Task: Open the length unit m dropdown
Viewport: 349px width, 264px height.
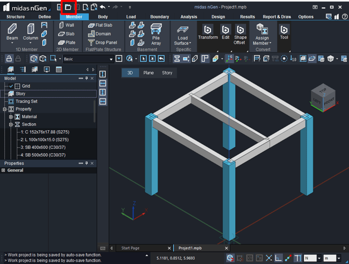Action: pyautogui.click(x=339, y=258)
